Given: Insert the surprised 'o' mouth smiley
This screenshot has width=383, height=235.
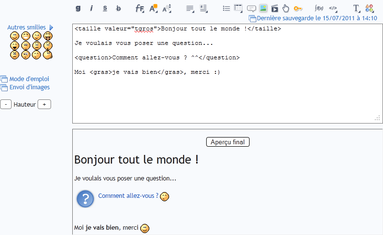Looking at the screenshot, I should pyautogui.click(x=48, y=46).
